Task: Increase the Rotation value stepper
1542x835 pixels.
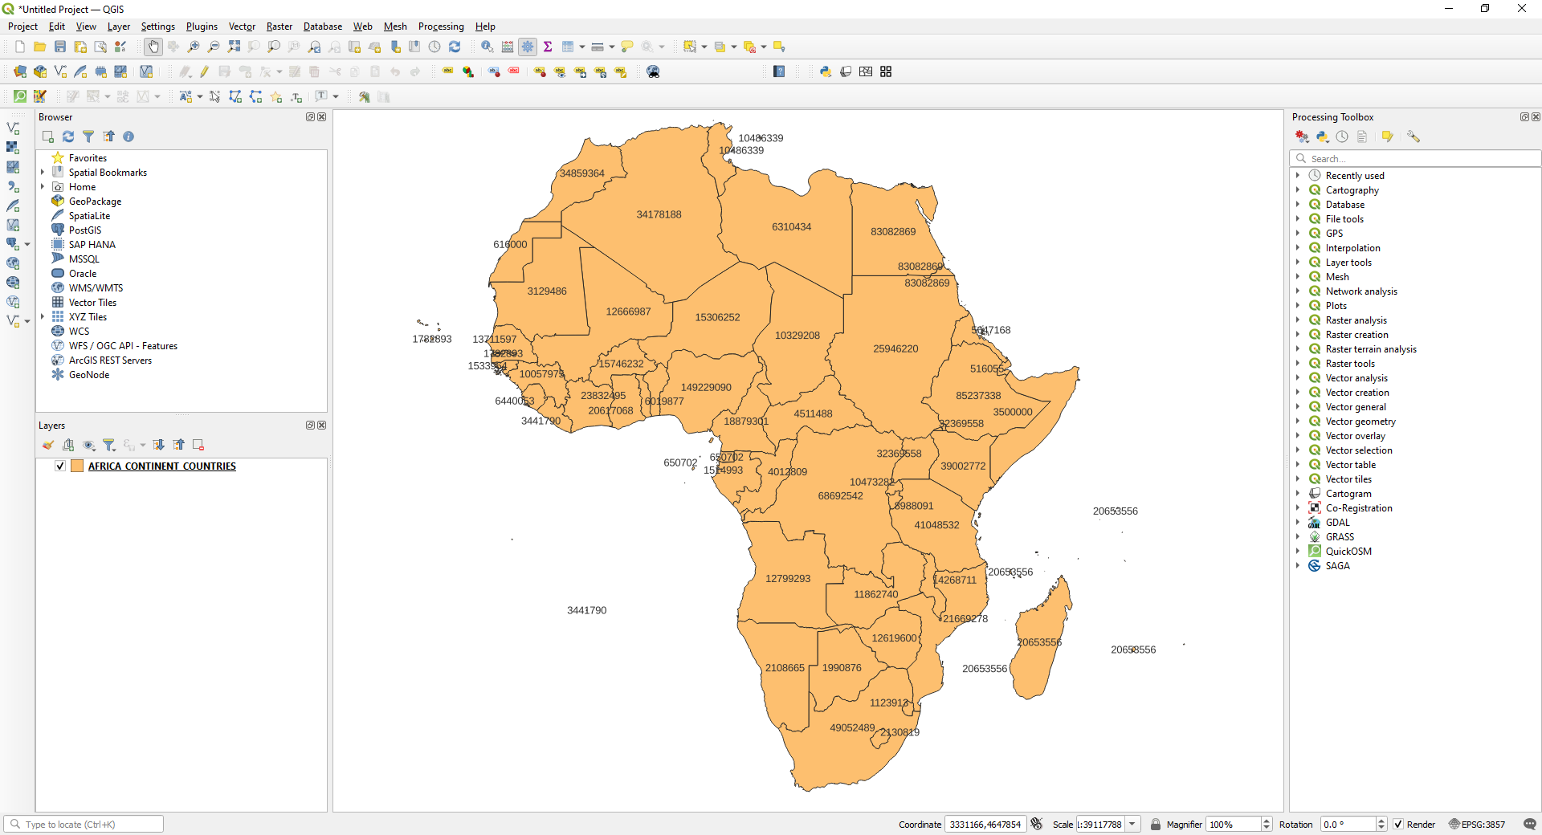Action: coord(1381,821)
